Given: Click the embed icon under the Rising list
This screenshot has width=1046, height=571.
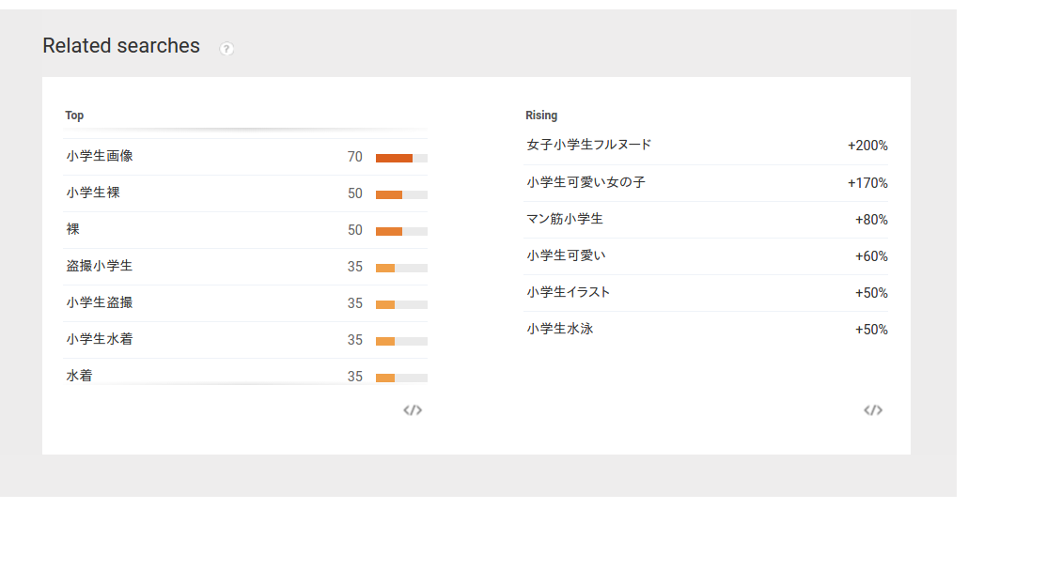Looking at the screenshot, I should 873,410.
